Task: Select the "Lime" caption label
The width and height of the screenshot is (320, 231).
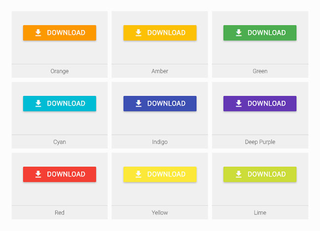Action: click(x=260, y=213)
